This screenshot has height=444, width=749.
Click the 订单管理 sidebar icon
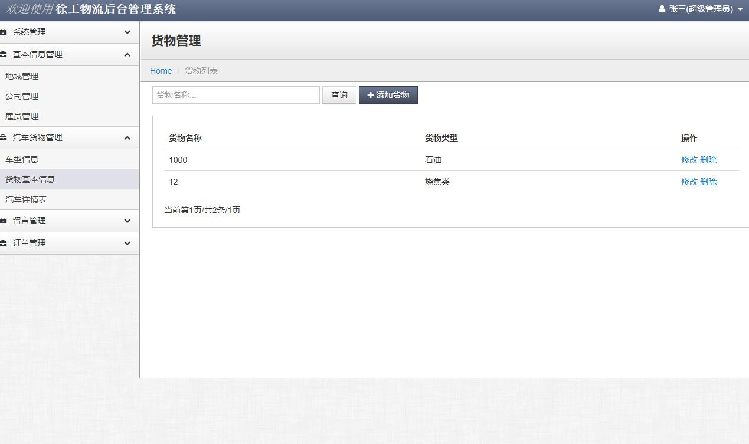[6, 243]
